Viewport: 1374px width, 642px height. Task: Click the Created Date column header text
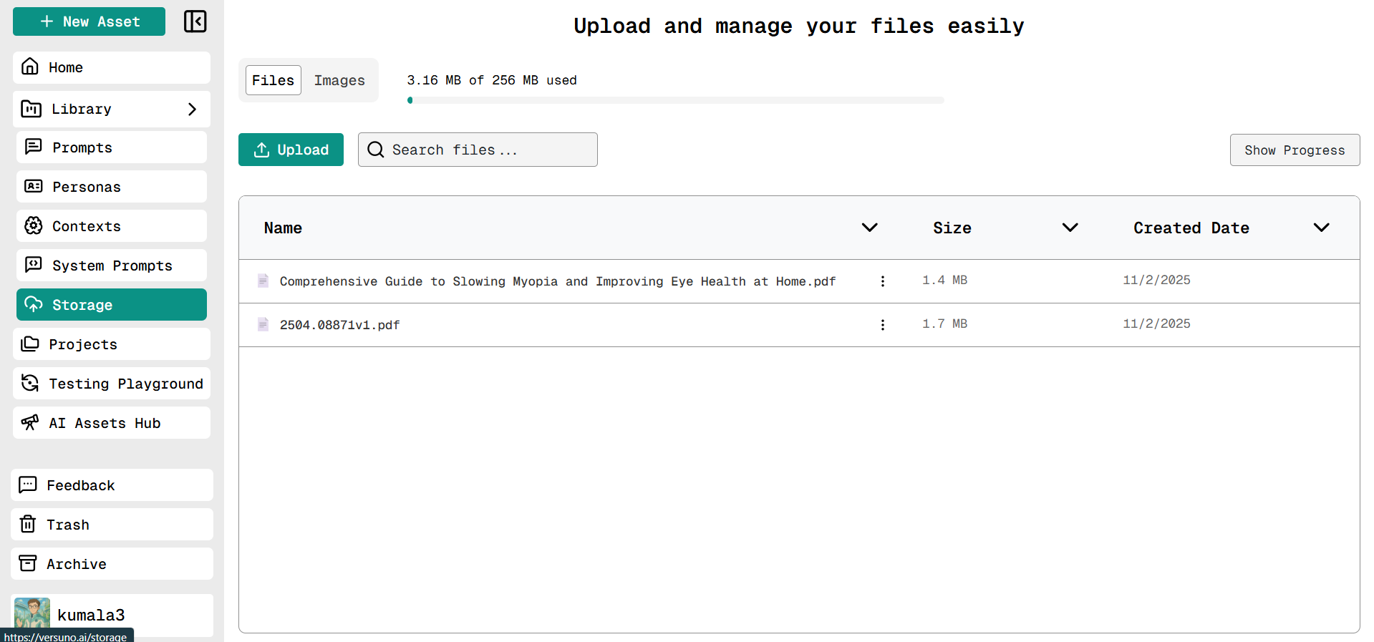pyautogui.click(x=1191, y=228)
